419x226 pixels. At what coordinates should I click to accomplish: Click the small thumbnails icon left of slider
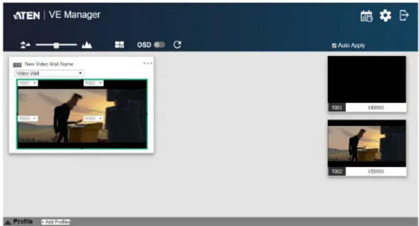[x=25, y=45]
